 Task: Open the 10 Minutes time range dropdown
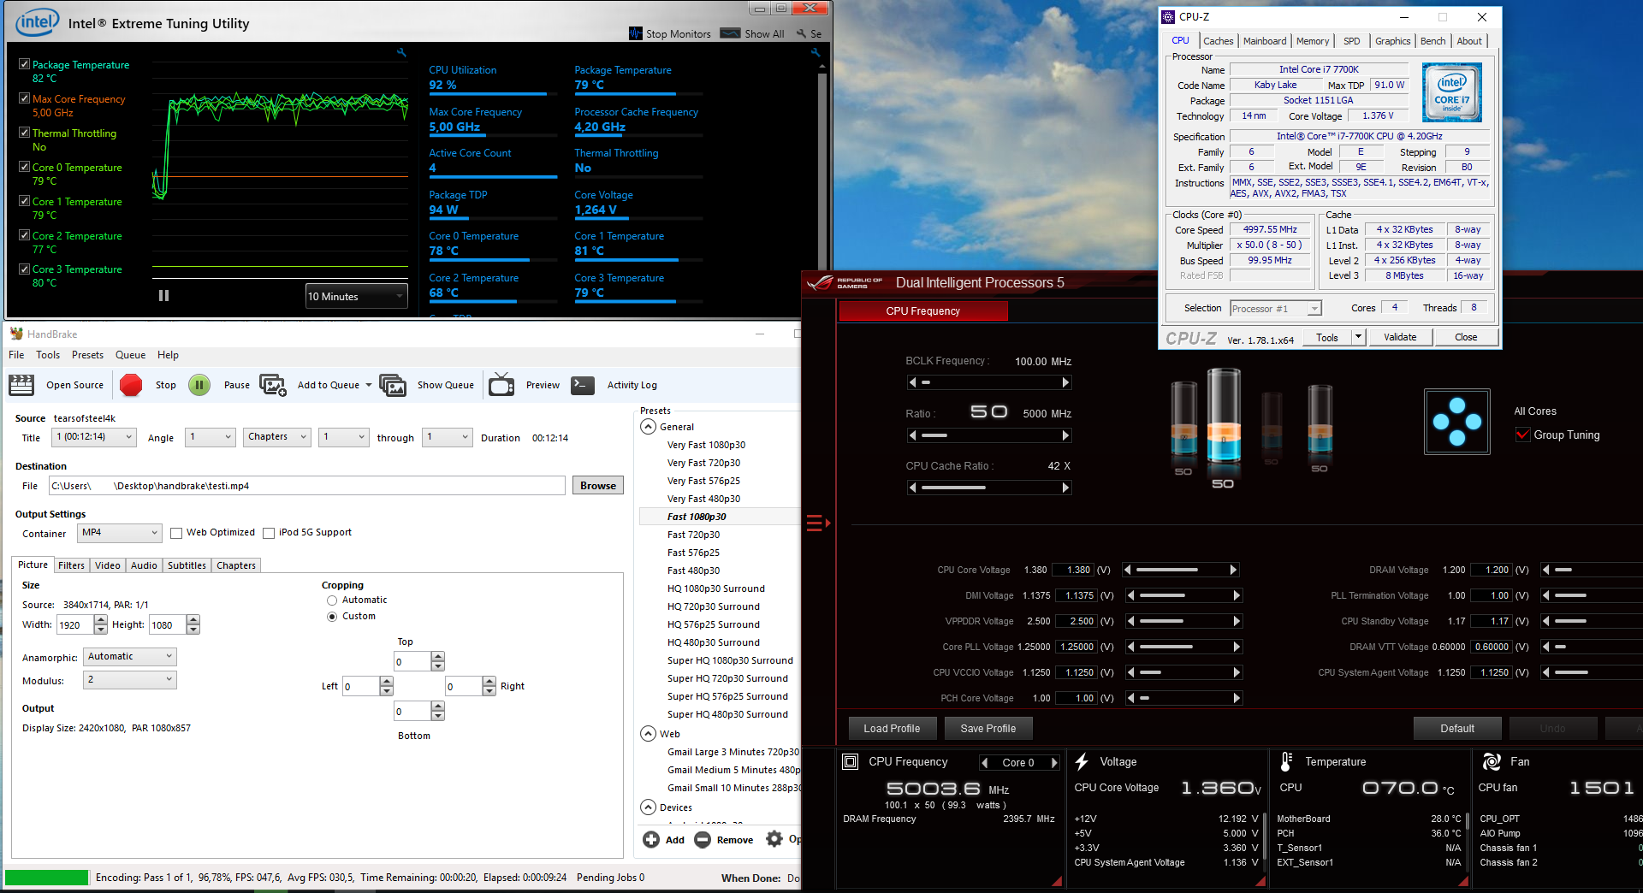[x=357, y=297]
